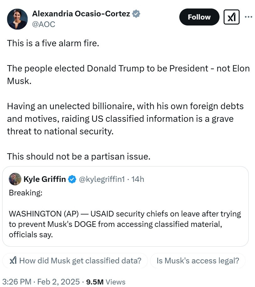The width and height of the screenshot is (255, 287).
Task: Click the gray verified badge beside Ocasio-Cortez
Action: (136, 14)
